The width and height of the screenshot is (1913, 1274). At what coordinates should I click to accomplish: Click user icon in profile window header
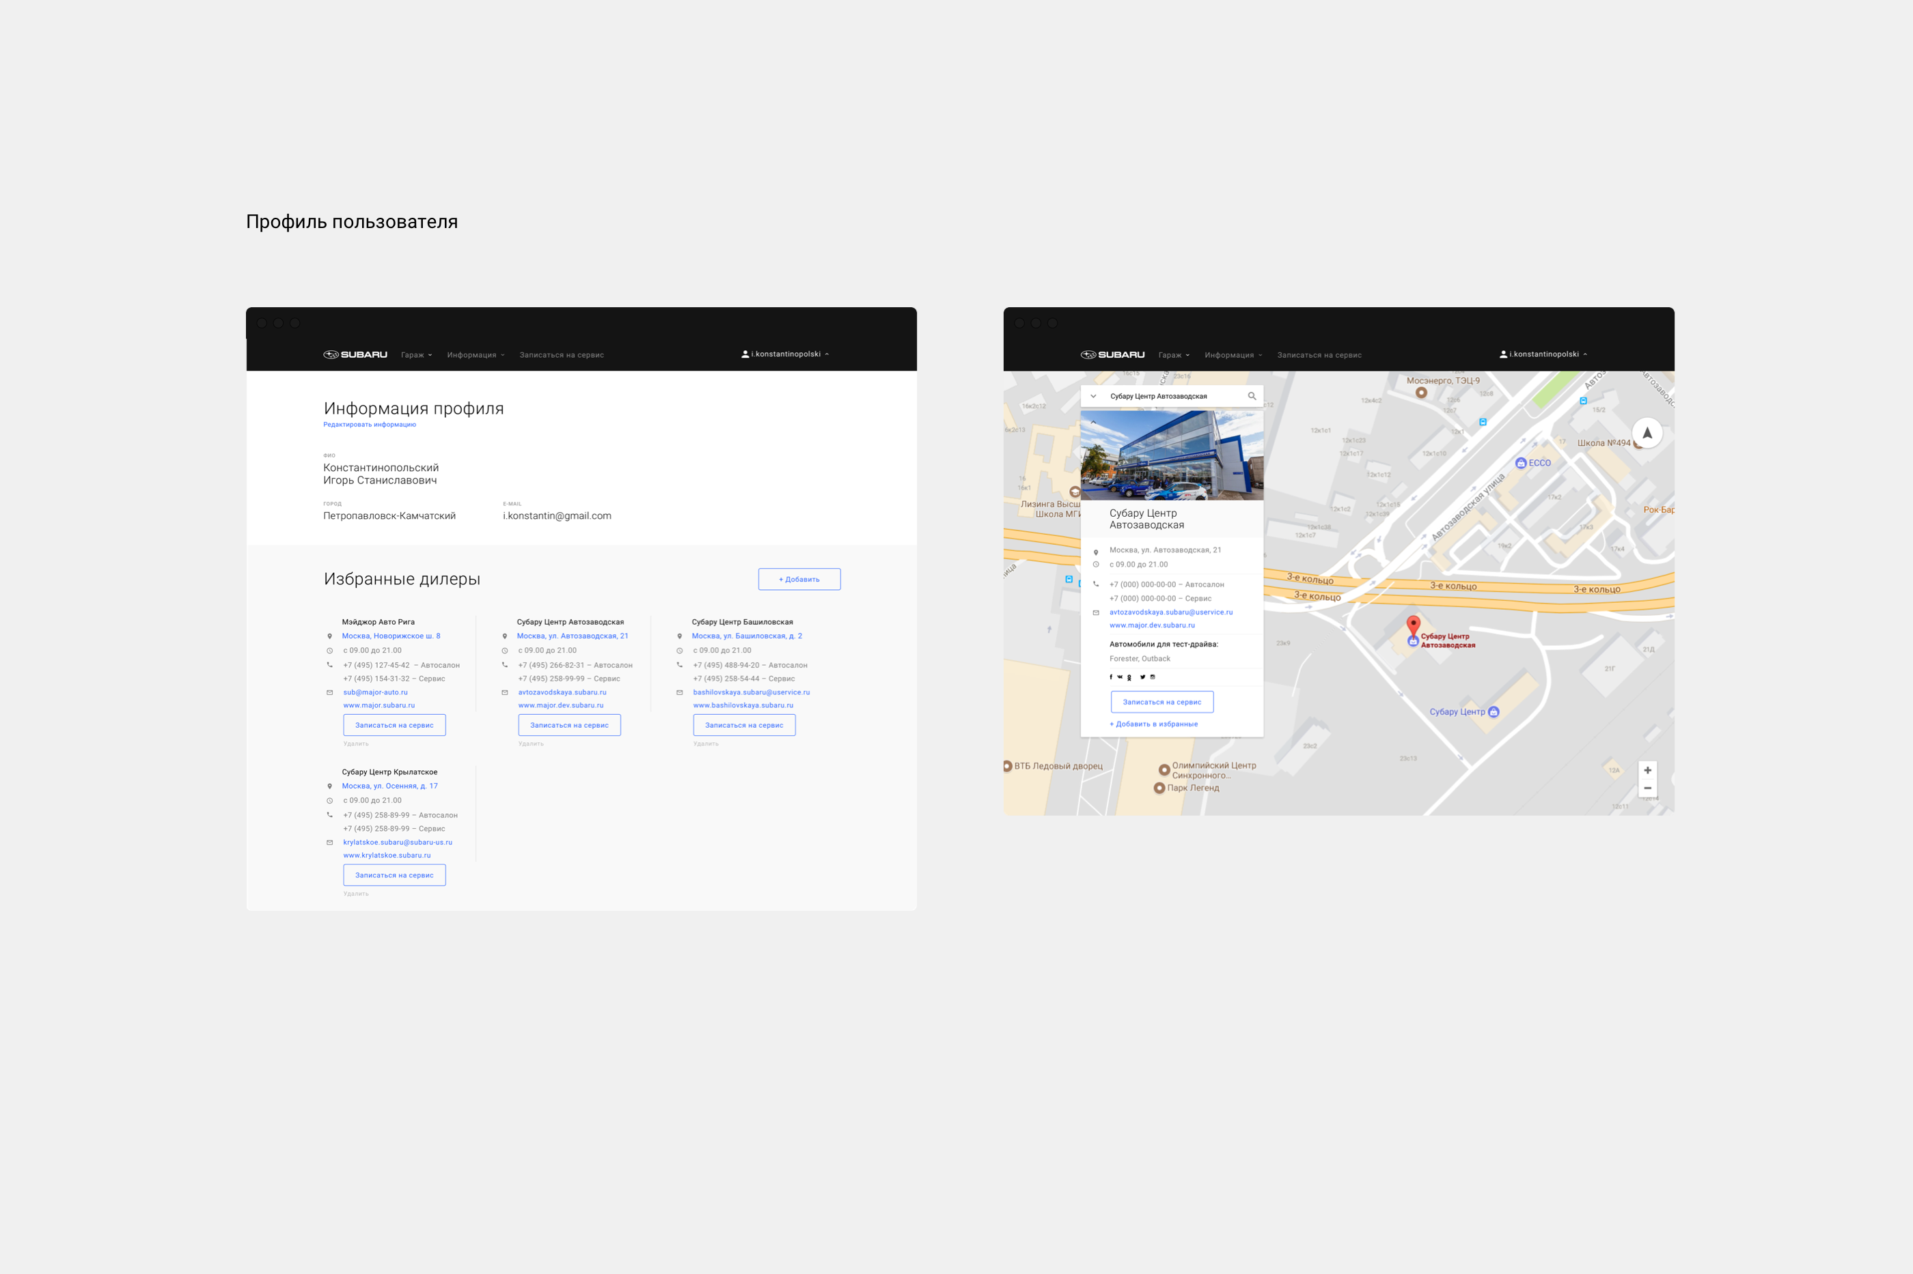tap(745, 354)
